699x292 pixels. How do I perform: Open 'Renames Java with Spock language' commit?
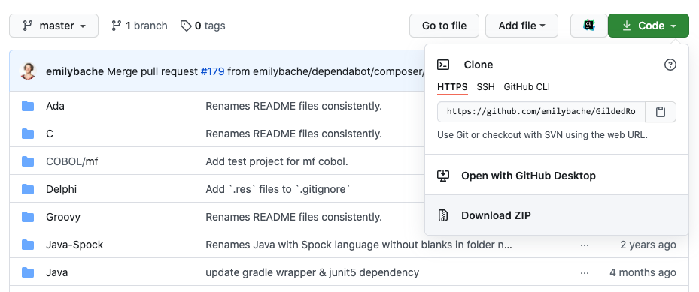359,245
